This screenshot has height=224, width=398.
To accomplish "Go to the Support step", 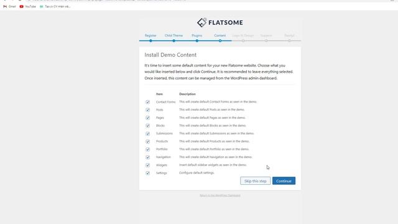I will 266,35.
